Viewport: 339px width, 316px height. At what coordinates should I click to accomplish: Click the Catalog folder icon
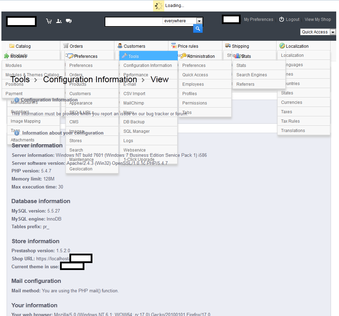12,46
